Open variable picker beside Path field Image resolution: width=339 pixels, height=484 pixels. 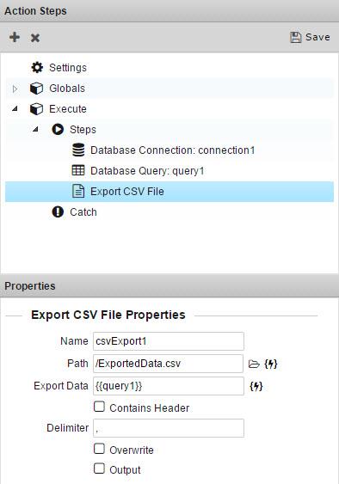(x=271, y=364)
